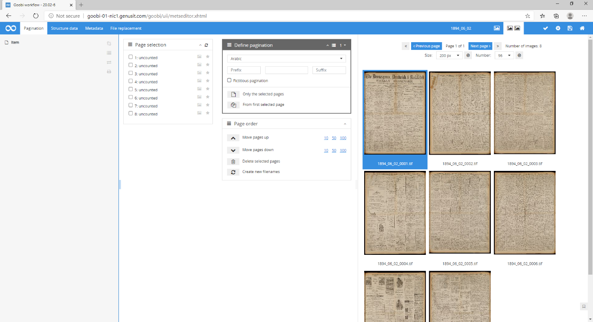Click the Move pages down arrow
593x322 pixels.
click(233, 150)
